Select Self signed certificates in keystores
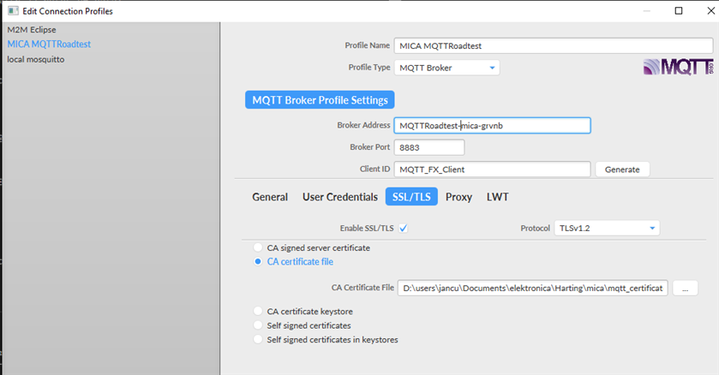 258,340
